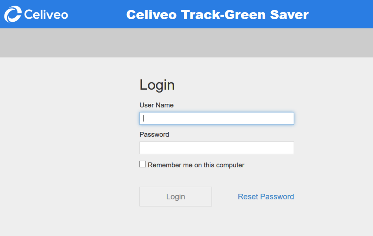
Task: Click the 'Celiveo Track-Green Saver' header title
Action: 217,15
